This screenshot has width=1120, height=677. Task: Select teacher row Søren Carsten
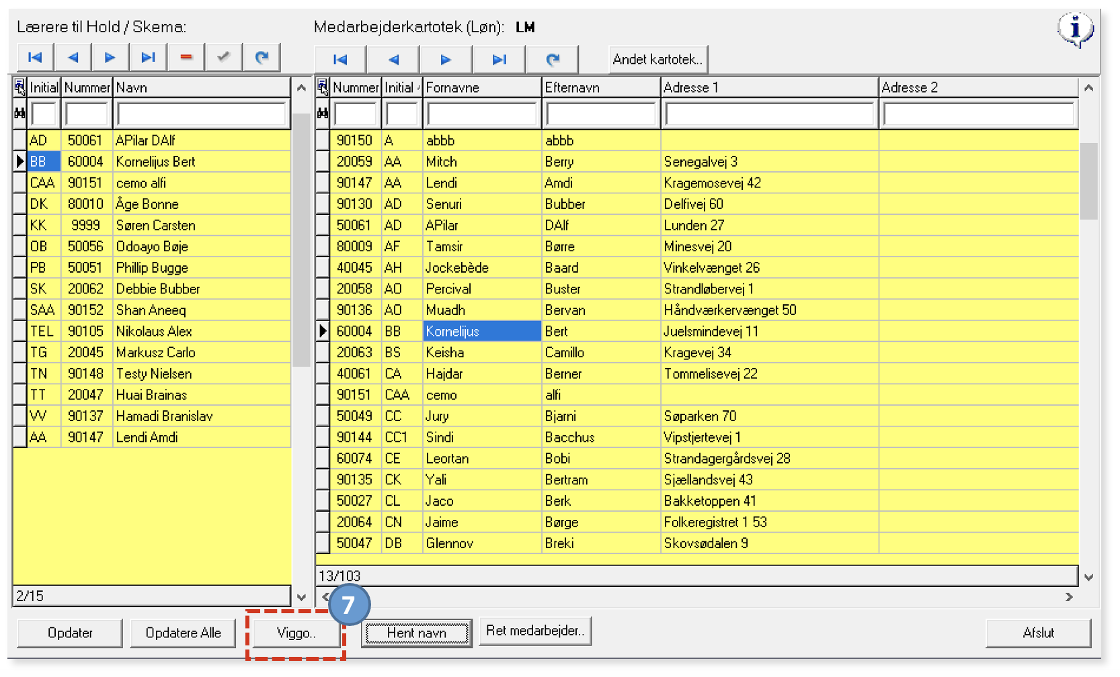point(159,225)
